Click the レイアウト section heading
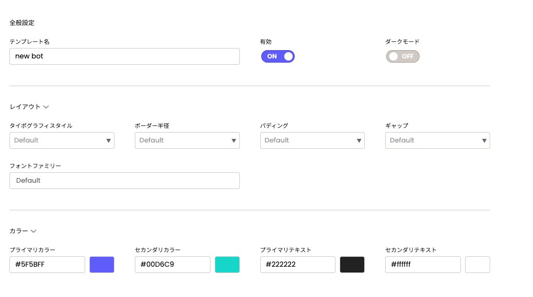The height and width of the screenshot is (297, 533). coord(25,107)
